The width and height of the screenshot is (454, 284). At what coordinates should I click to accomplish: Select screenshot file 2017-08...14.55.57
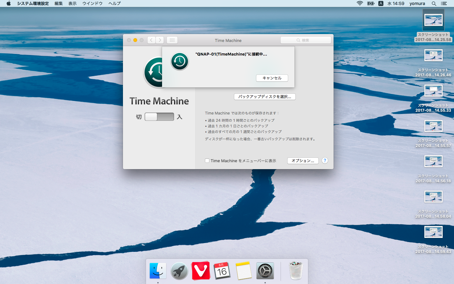coord(433,133)
